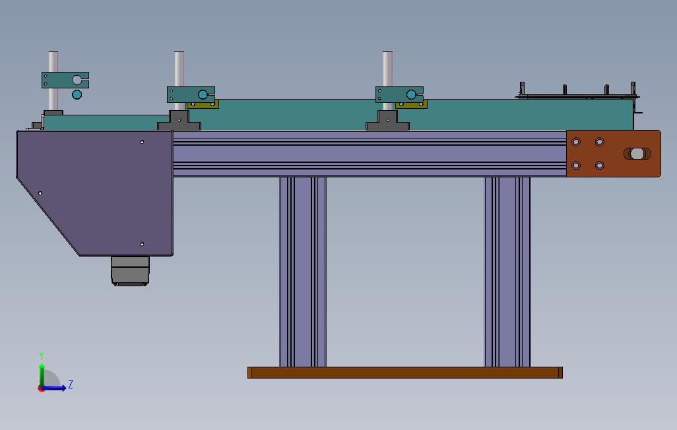The image size is (677, 430).
Task: Click the blue Z axis arrow of the triad
Action: (x=54, y=388)
